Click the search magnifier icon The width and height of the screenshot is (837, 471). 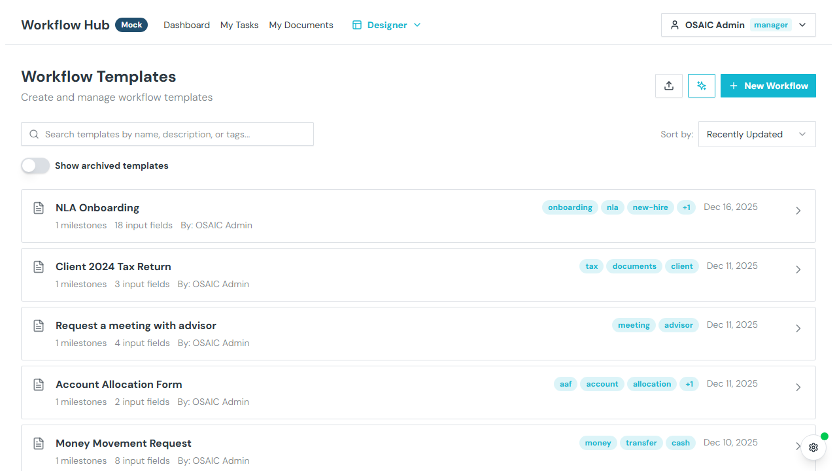[34, 134]
